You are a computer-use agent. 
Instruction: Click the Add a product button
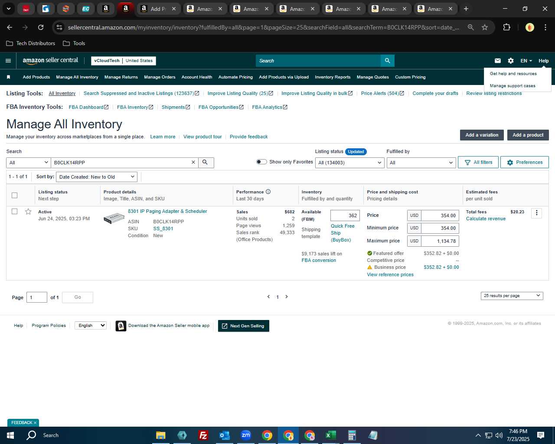(528, 135)
